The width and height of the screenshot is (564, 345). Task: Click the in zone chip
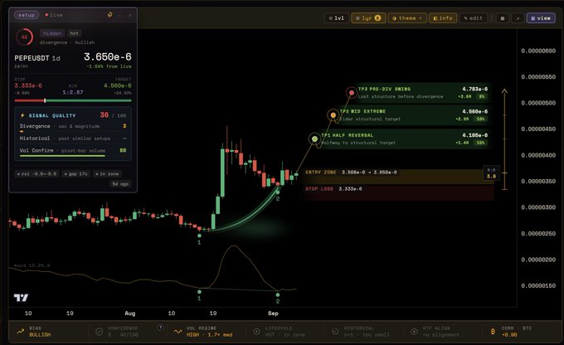107,174
